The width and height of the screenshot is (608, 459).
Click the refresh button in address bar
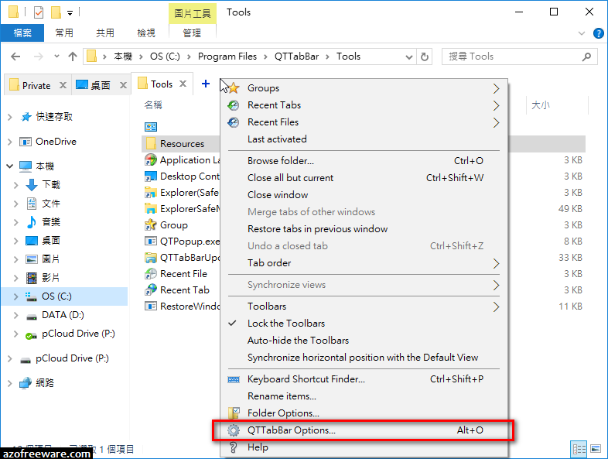425,57
